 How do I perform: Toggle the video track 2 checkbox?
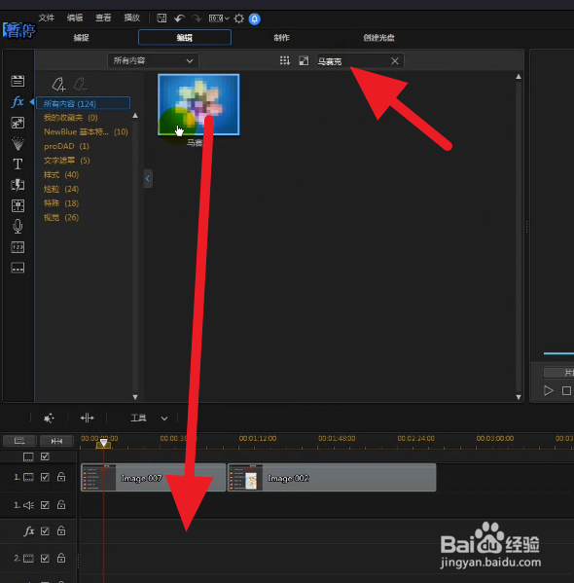click(45, 558)
